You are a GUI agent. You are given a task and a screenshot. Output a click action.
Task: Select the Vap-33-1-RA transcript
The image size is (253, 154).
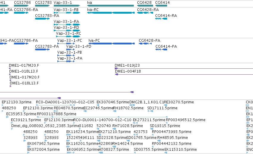66,22
